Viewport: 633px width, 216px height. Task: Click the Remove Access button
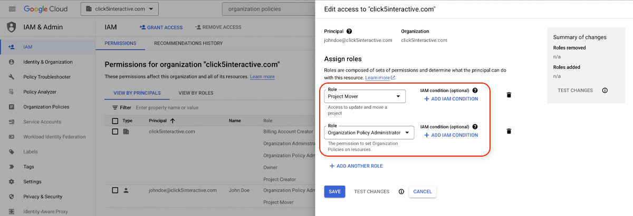(x=218, y=27)
